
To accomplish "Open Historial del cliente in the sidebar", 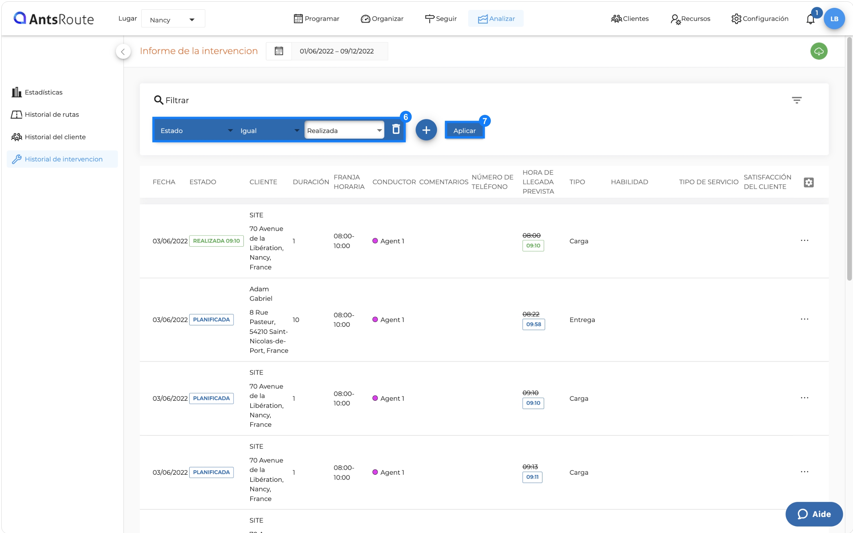I will coord(49,137).
